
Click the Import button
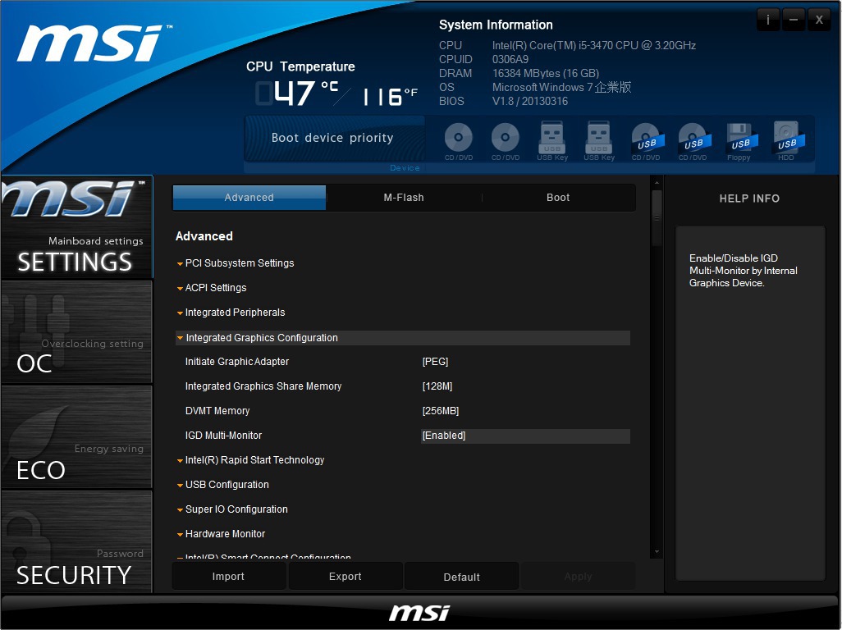[x=228, y=577]
